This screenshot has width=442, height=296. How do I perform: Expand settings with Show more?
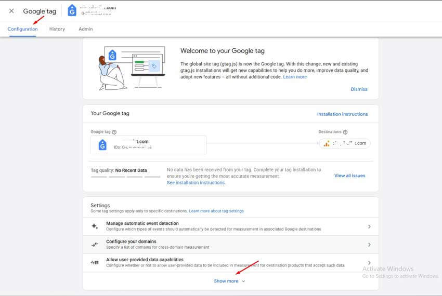click(x=229, y=281)
